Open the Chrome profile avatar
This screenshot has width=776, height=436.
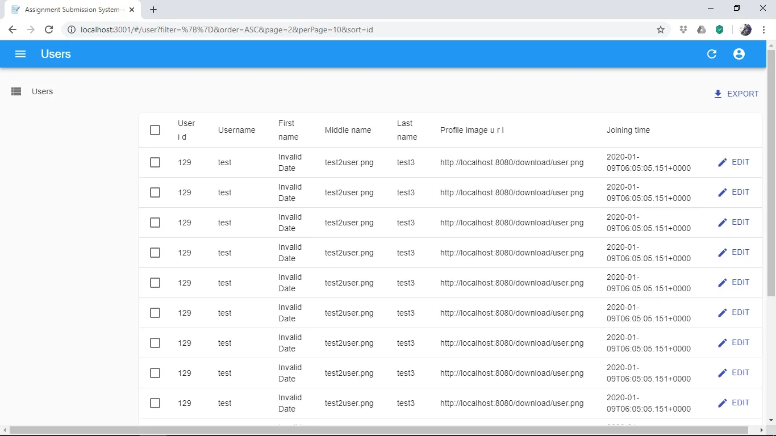(746, 30)
